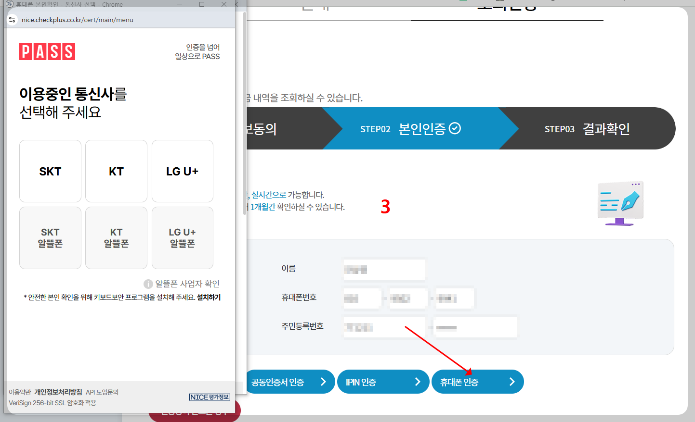Click the chevron on 휴대폰 인증 button
The width and height of the screenshot is (695, 422).
pos(512,382)
